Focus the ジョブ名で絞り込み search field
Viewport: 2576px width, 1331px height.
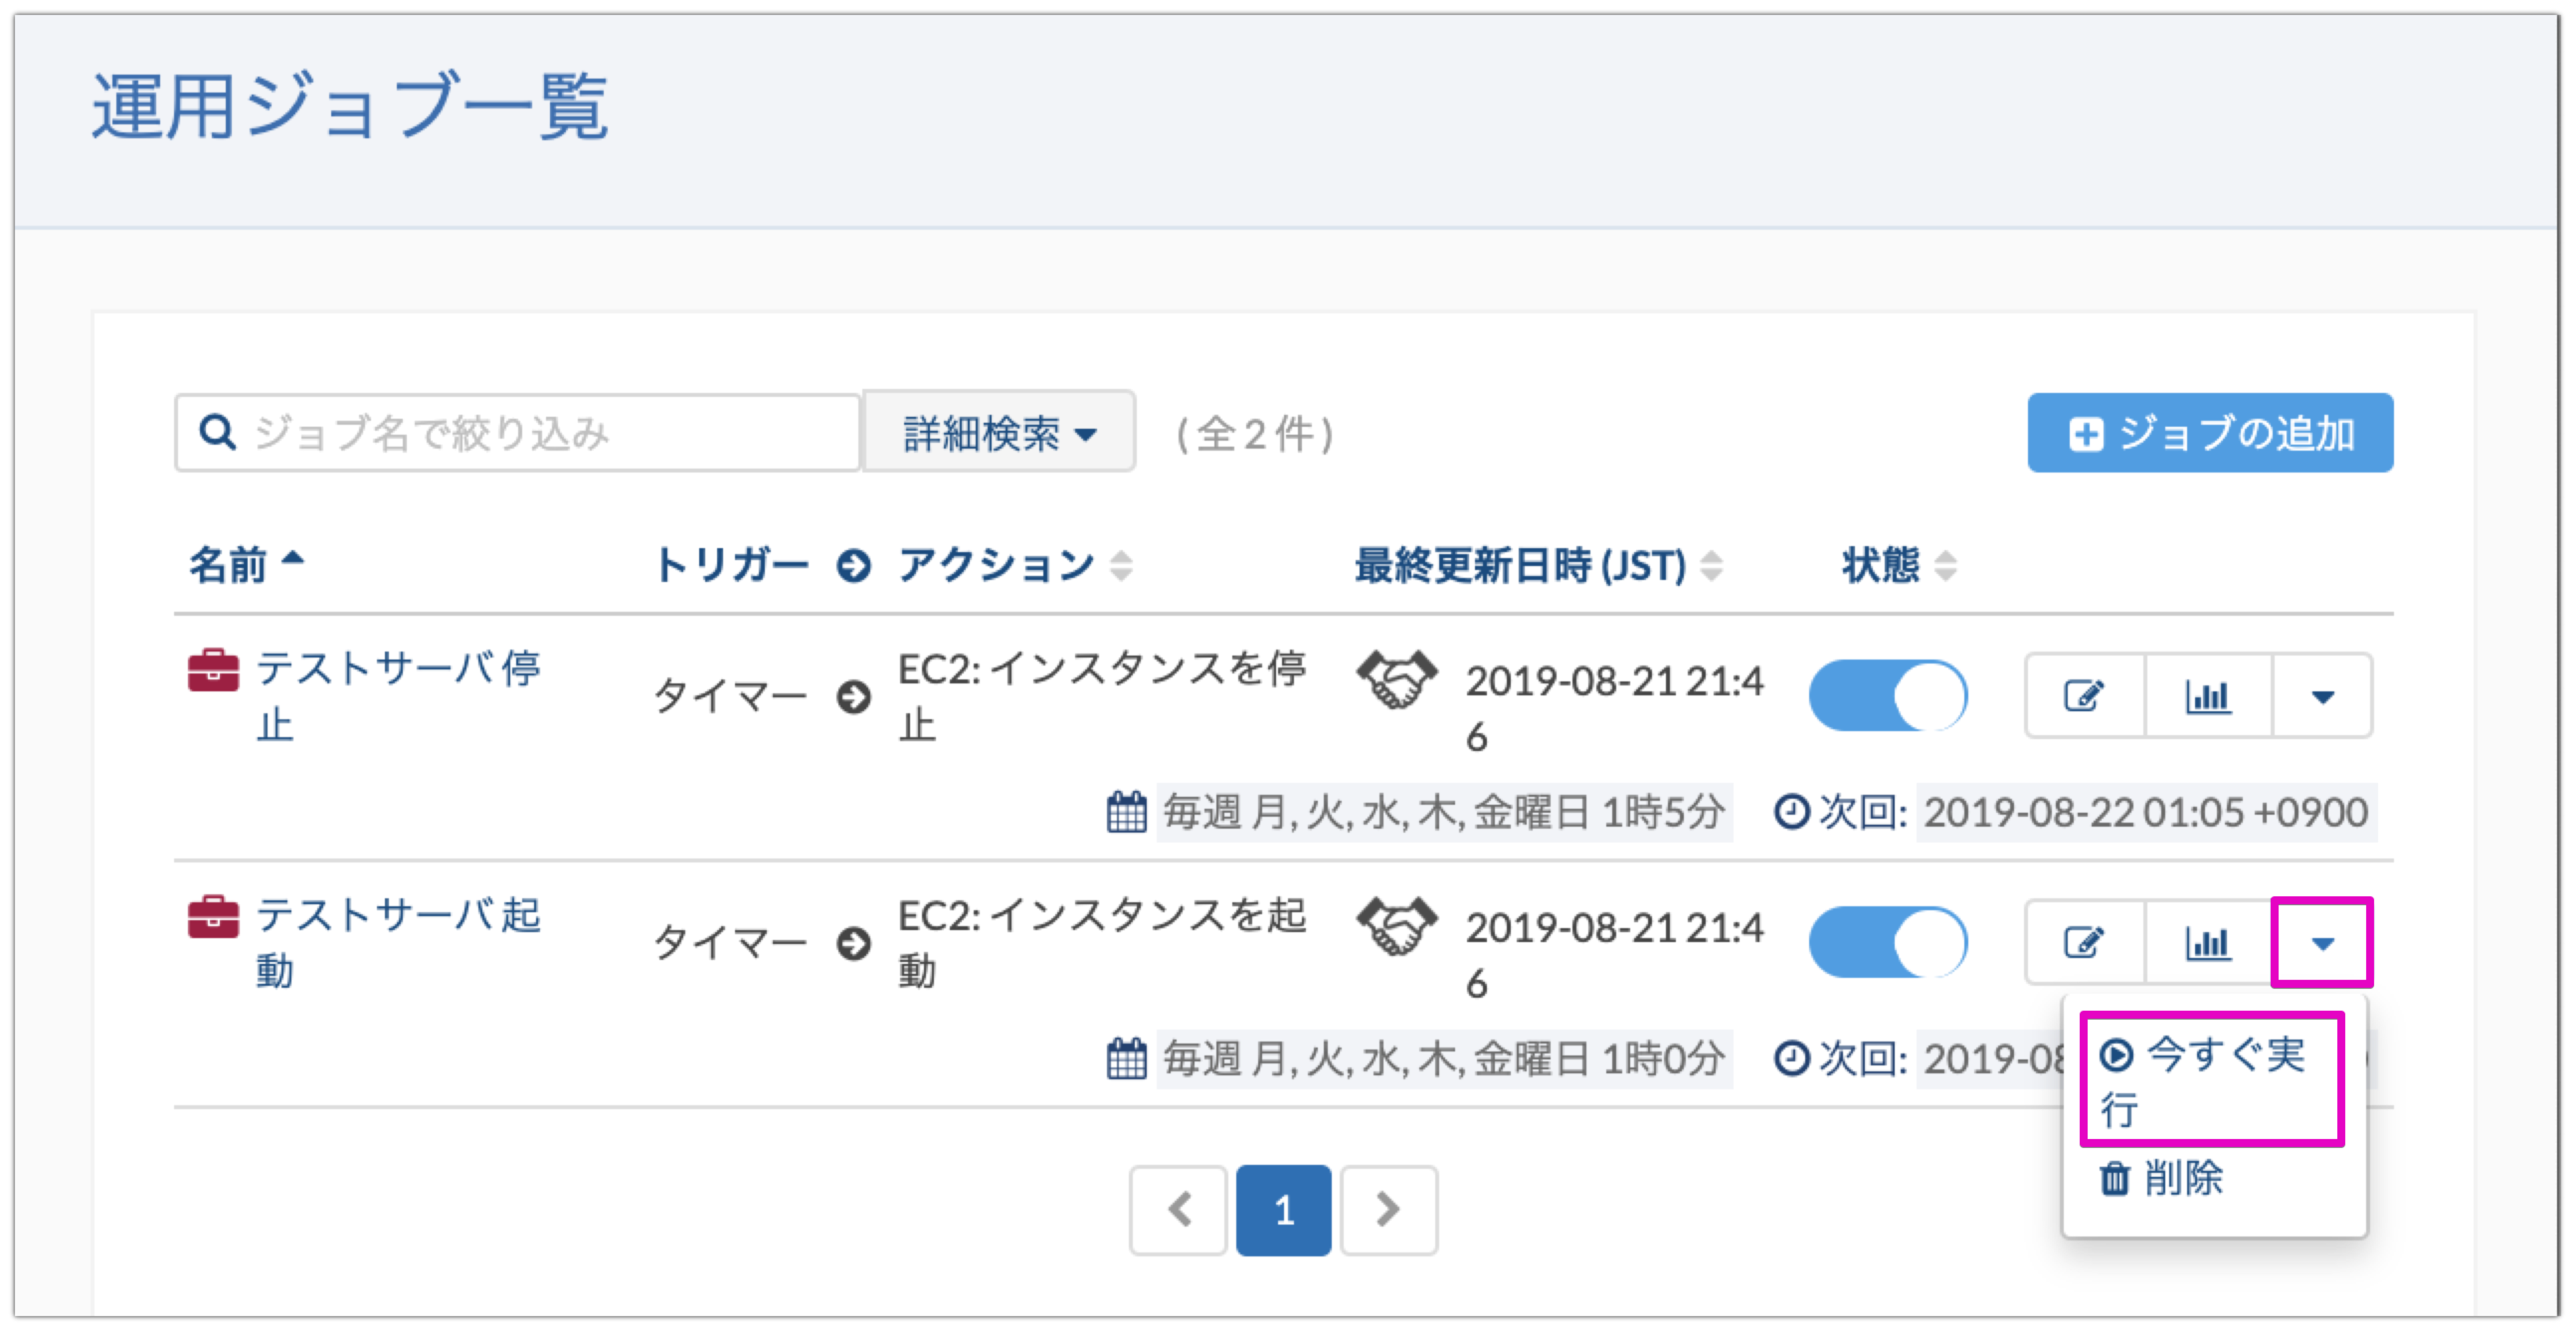(518, 433)
